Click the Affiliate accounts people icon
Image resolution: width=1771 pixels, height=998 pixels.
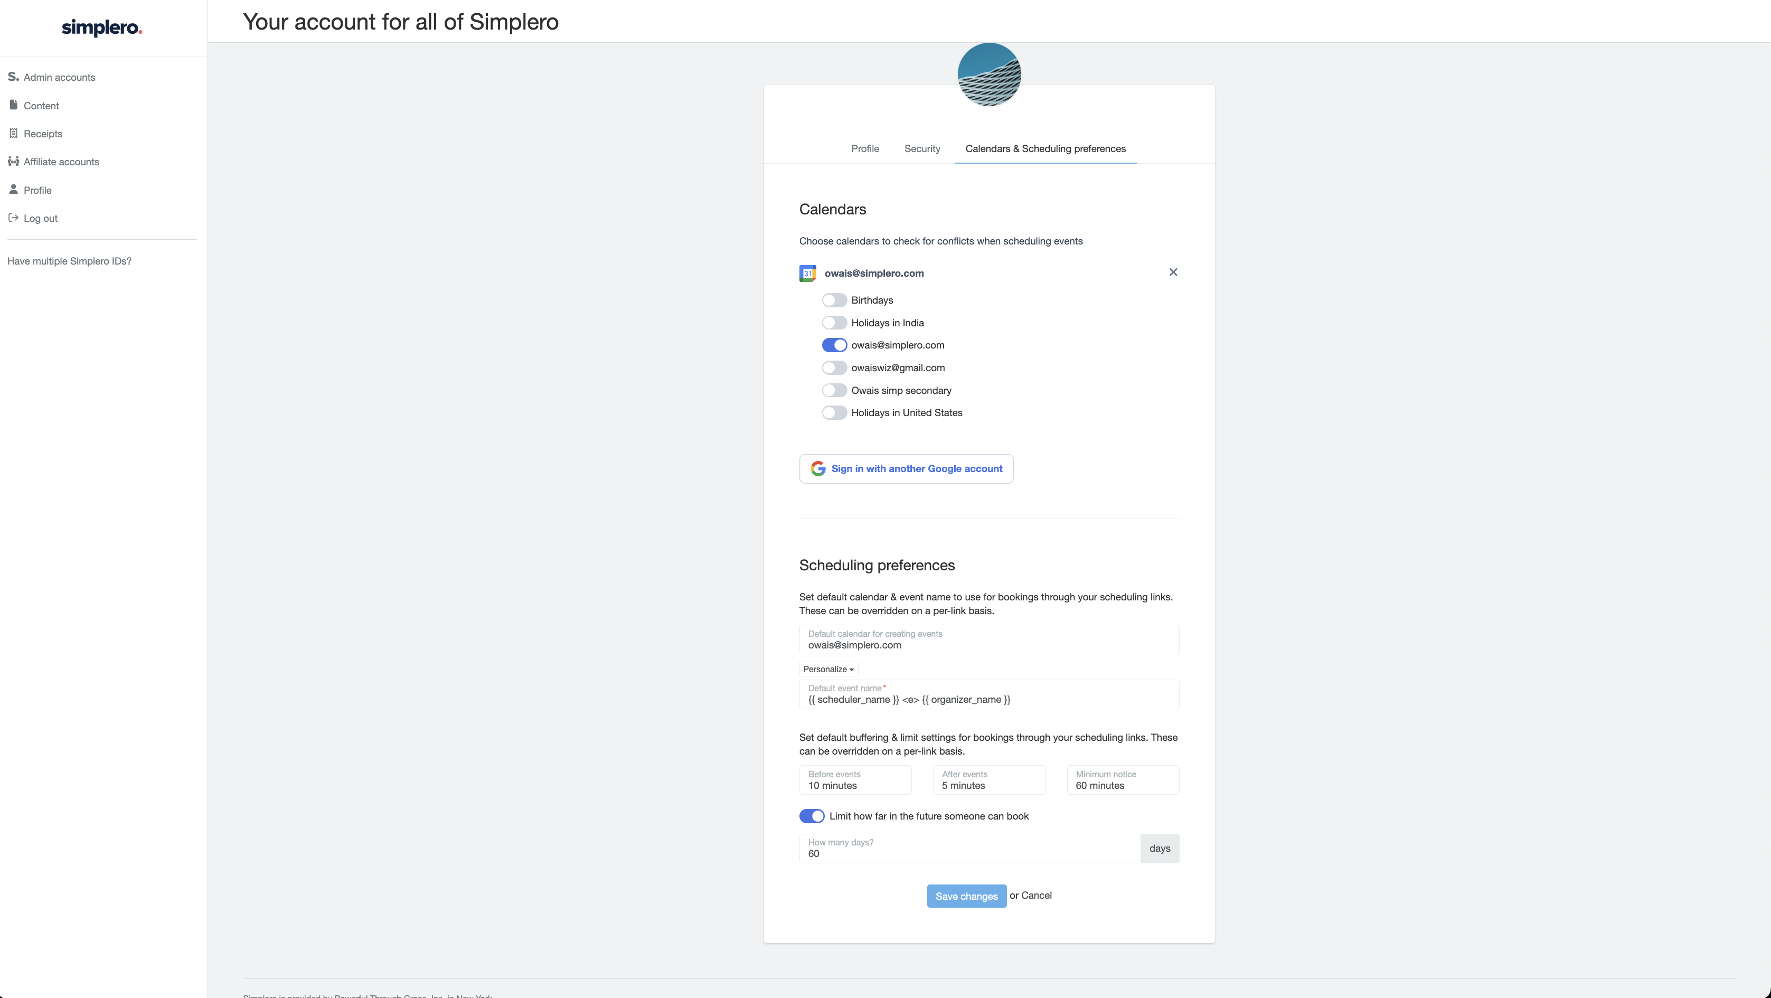coord(13,161)
